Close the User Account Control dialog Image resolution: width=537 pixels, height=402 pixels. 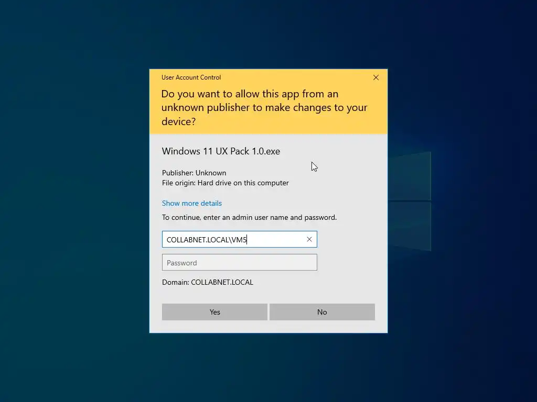coord(375,77)
